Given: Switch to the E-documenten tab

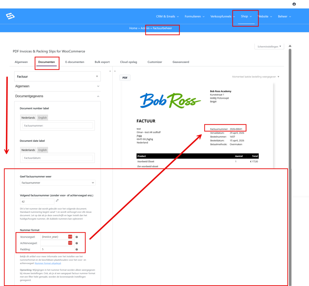Looking at the screenshot, I should [75, 62].
